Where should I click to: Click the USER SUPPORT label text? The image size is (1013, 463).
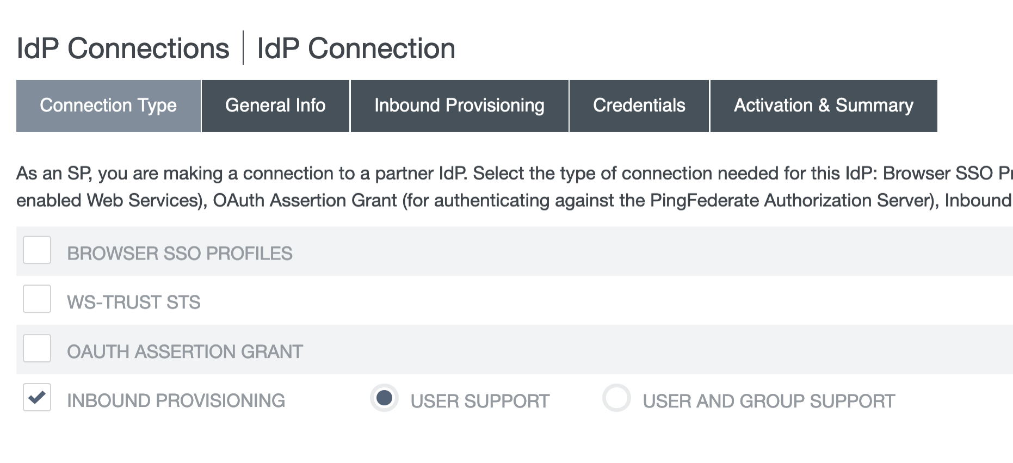pyautogui.click(x=480, y=402)
